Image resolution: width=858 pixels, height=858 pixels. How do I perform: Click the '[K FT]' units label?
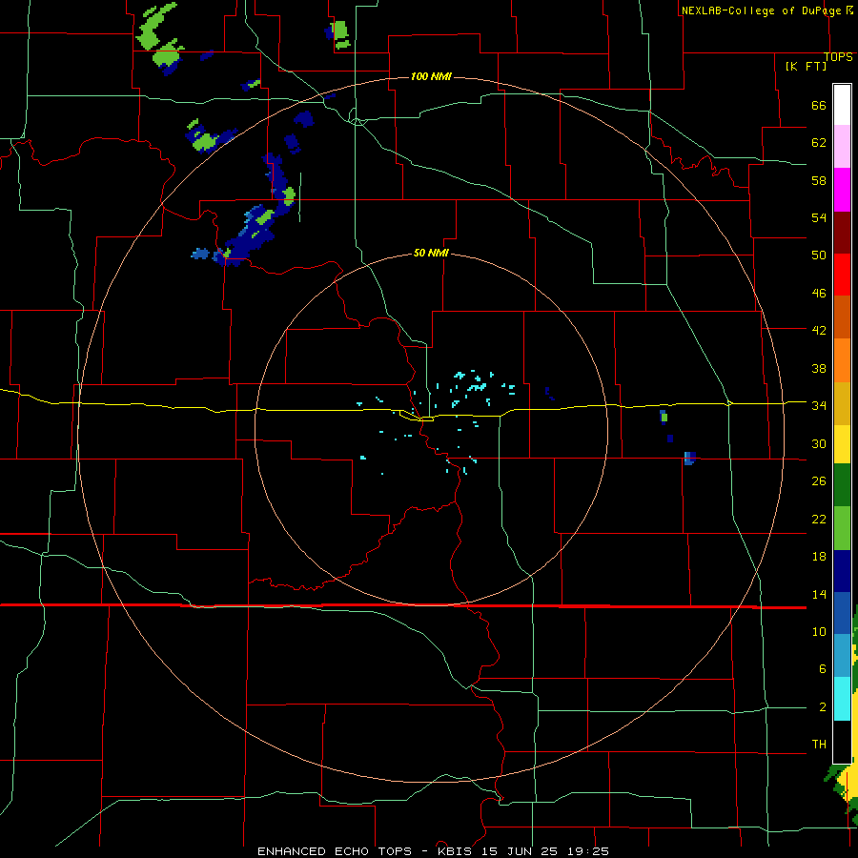click(807, 66)
